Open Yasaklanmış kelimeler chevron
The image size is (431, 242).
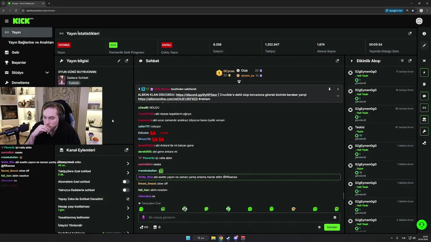[x=128, y=217]
